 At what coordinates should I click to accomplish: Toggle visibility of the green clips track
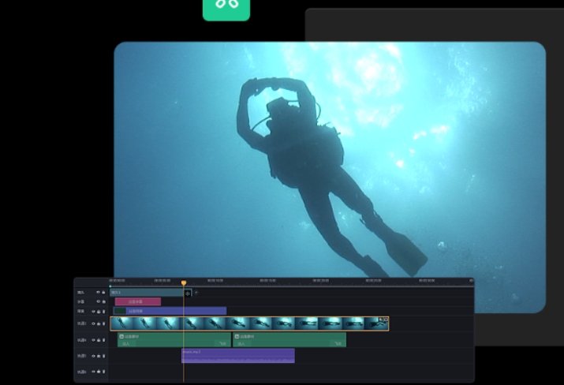coord(93,340)
